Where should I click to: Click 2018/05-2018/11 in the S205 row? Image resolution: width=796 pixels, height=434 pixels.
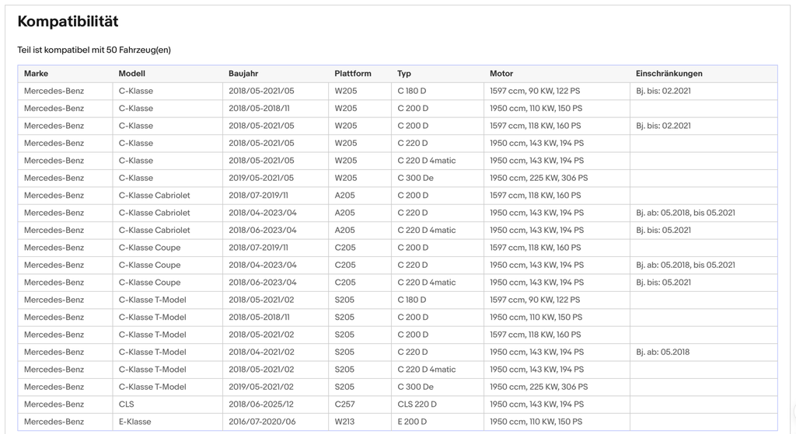(x=259, y=318)
